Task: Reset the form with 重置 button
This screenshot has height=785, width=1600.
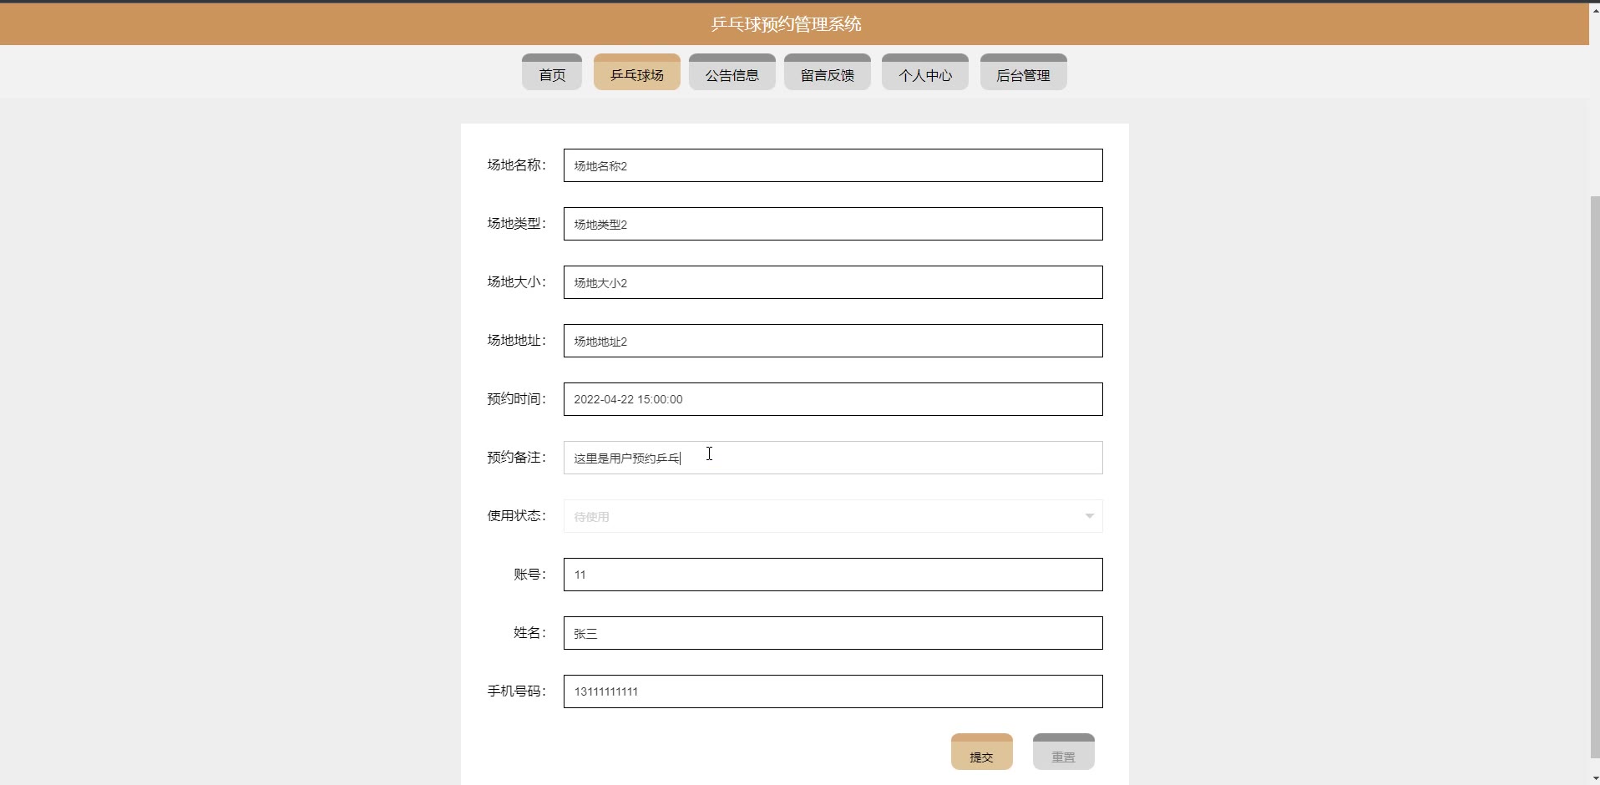Action: 1064,752
